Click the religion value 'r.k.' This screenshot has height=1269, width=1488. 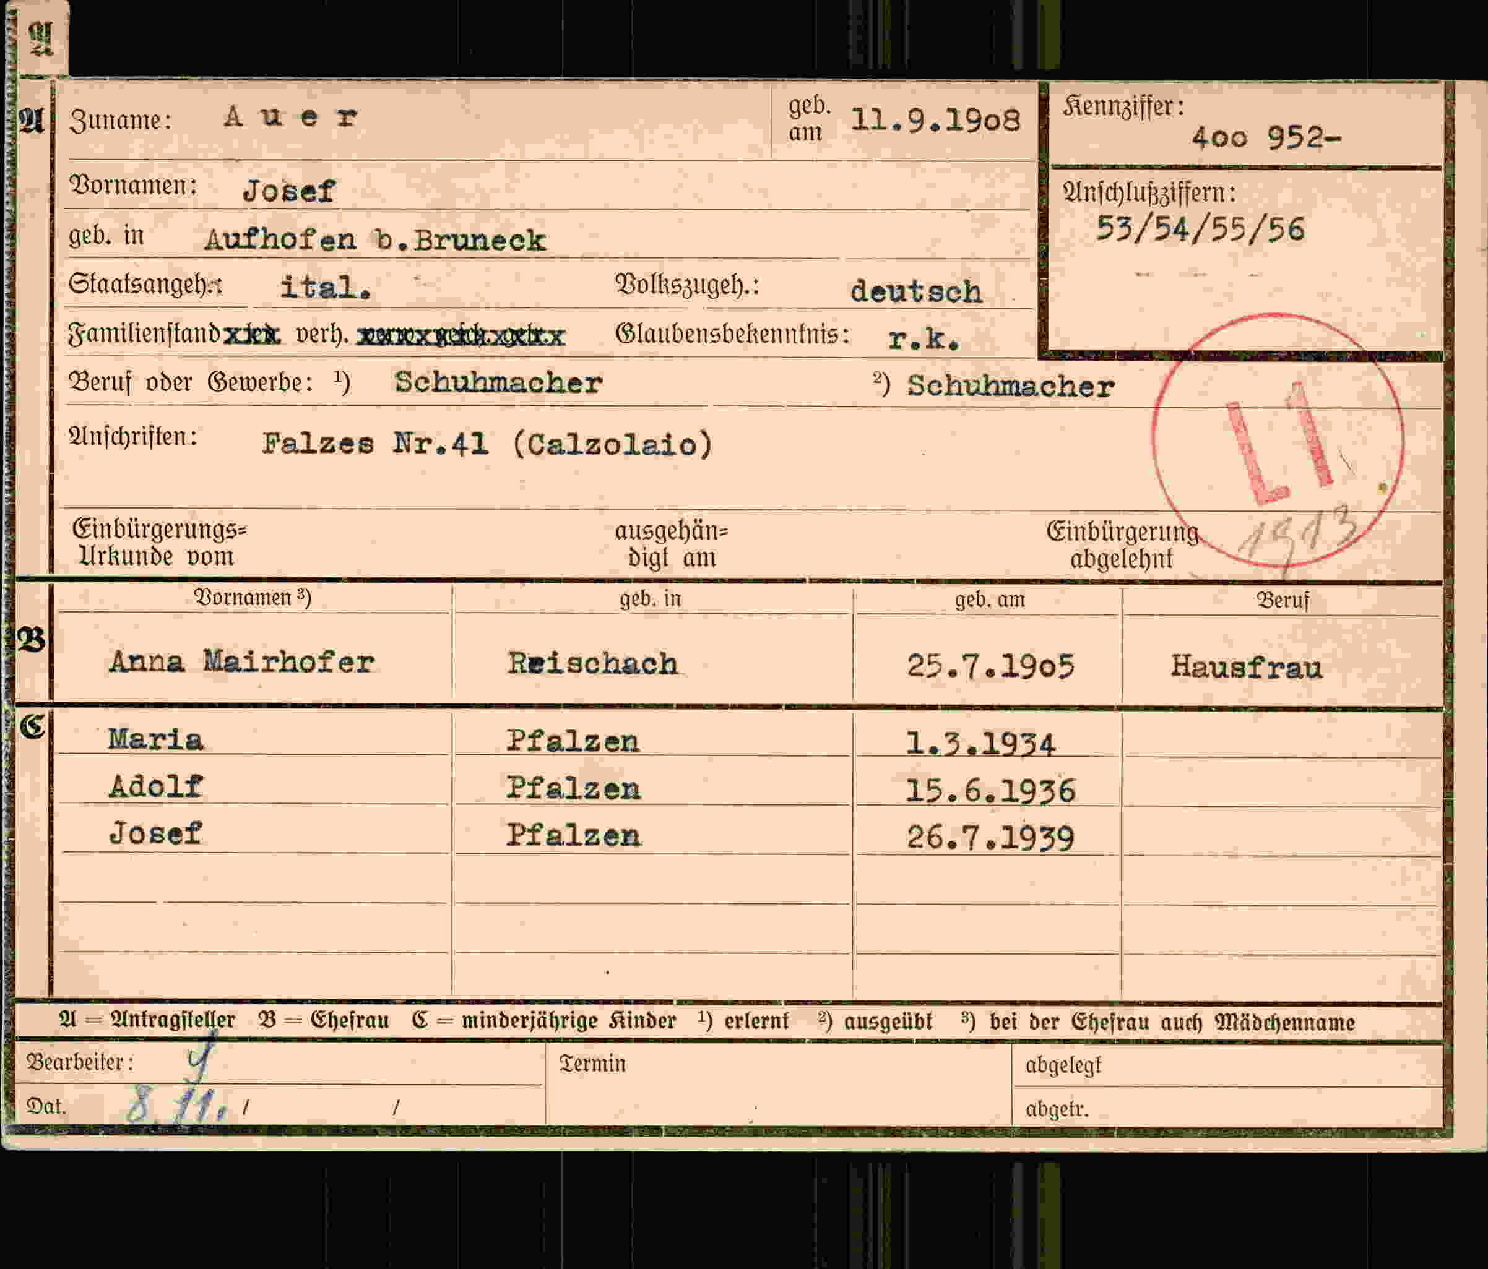(924, 338)
